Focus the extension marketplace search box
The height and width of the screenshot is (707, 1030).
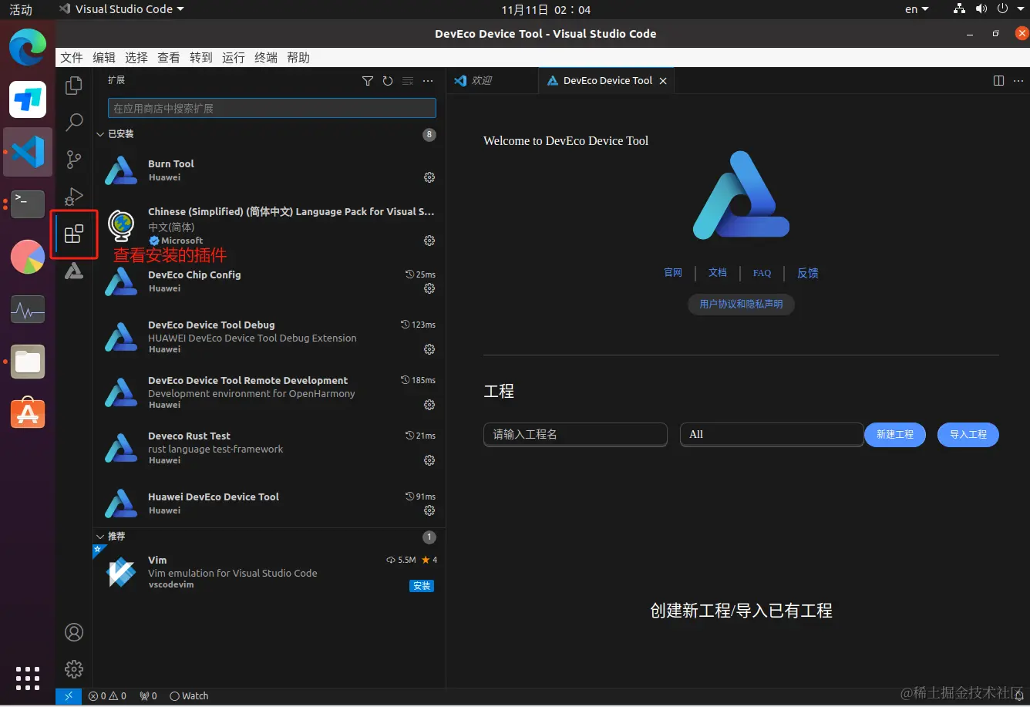272,108
